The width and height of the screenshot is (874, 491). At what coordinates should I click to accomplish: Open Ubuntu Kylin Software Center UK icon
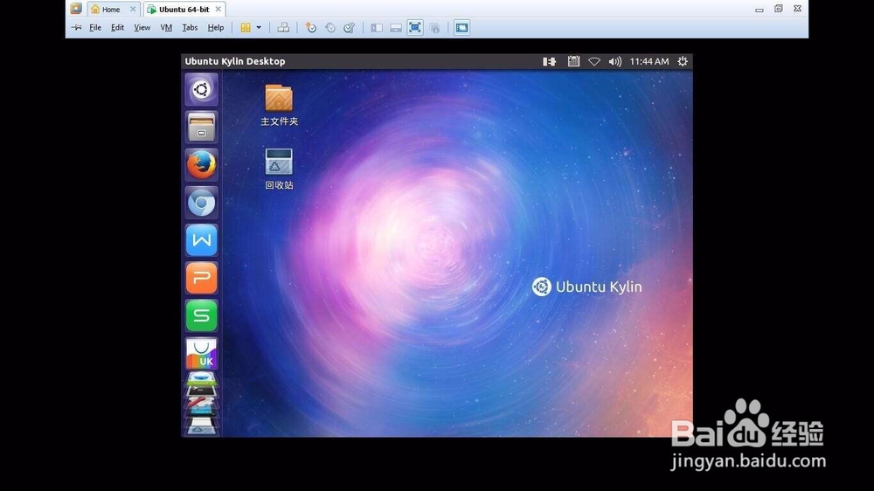[x=201, y=353]
